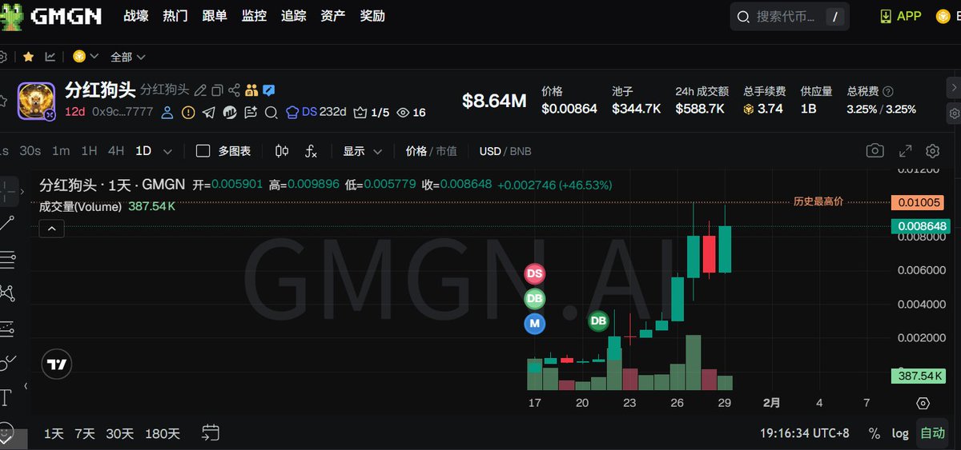Click the crown 1/5 indicator

point(371,113)
